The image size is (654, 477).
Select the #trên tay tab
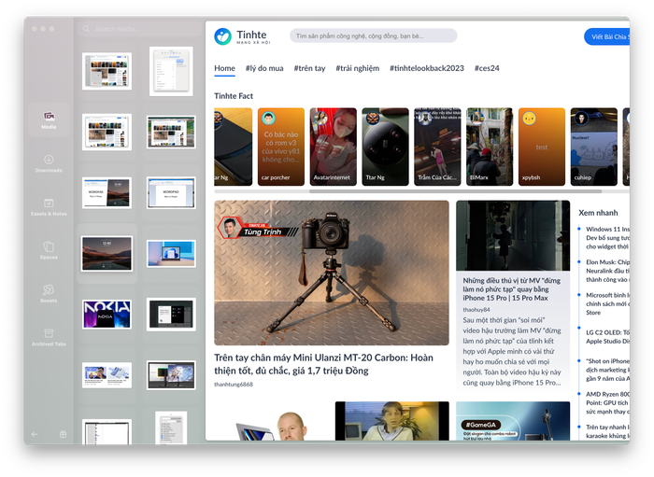coord(309,68)
